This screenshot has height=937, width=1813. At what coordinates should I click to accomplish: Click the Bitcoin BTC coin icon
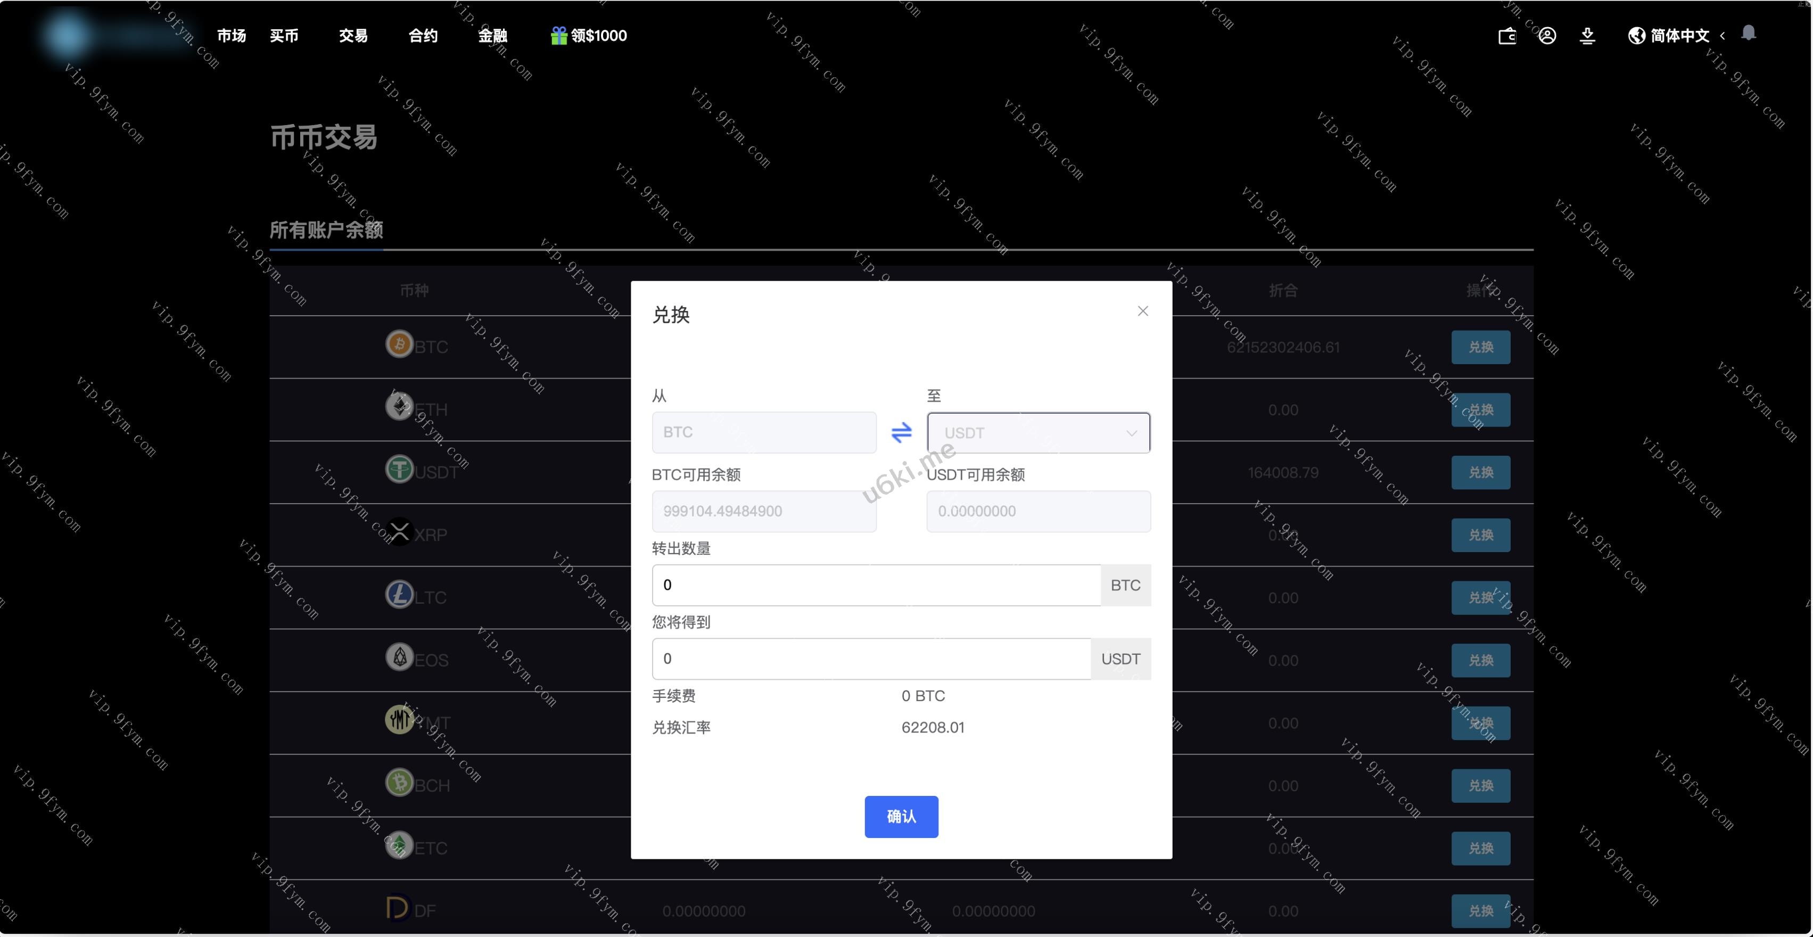[399, 344]
